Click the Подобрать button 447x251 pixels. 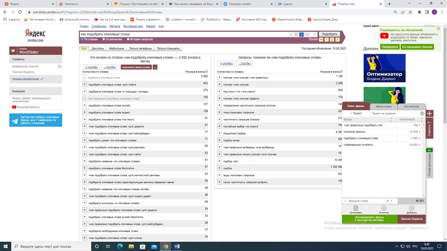[329, 34]
